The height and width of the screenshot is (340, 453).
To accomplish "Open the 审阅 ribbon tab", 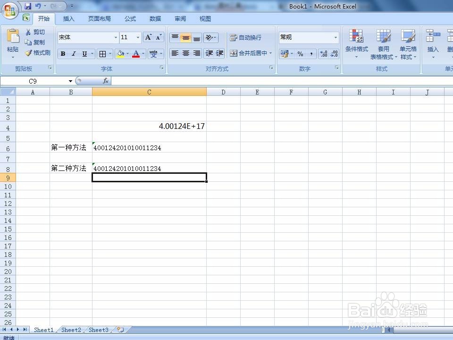I will [180, 19].
